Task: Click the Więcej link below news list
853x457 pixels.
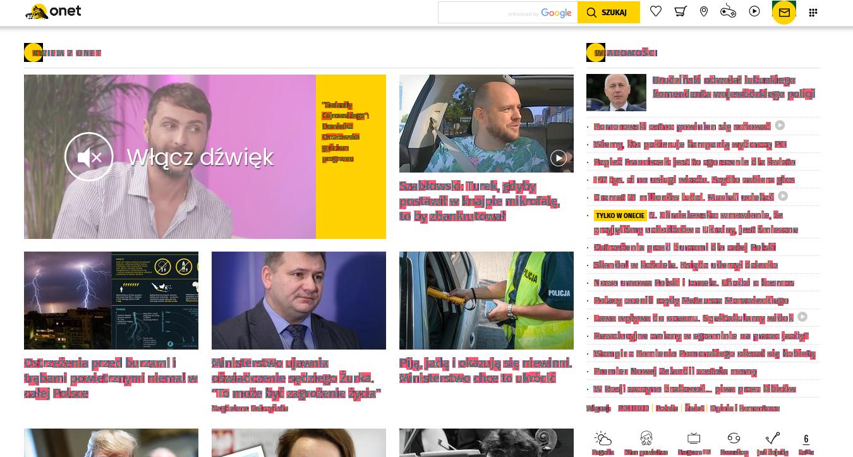Action: tap(598, 408)
